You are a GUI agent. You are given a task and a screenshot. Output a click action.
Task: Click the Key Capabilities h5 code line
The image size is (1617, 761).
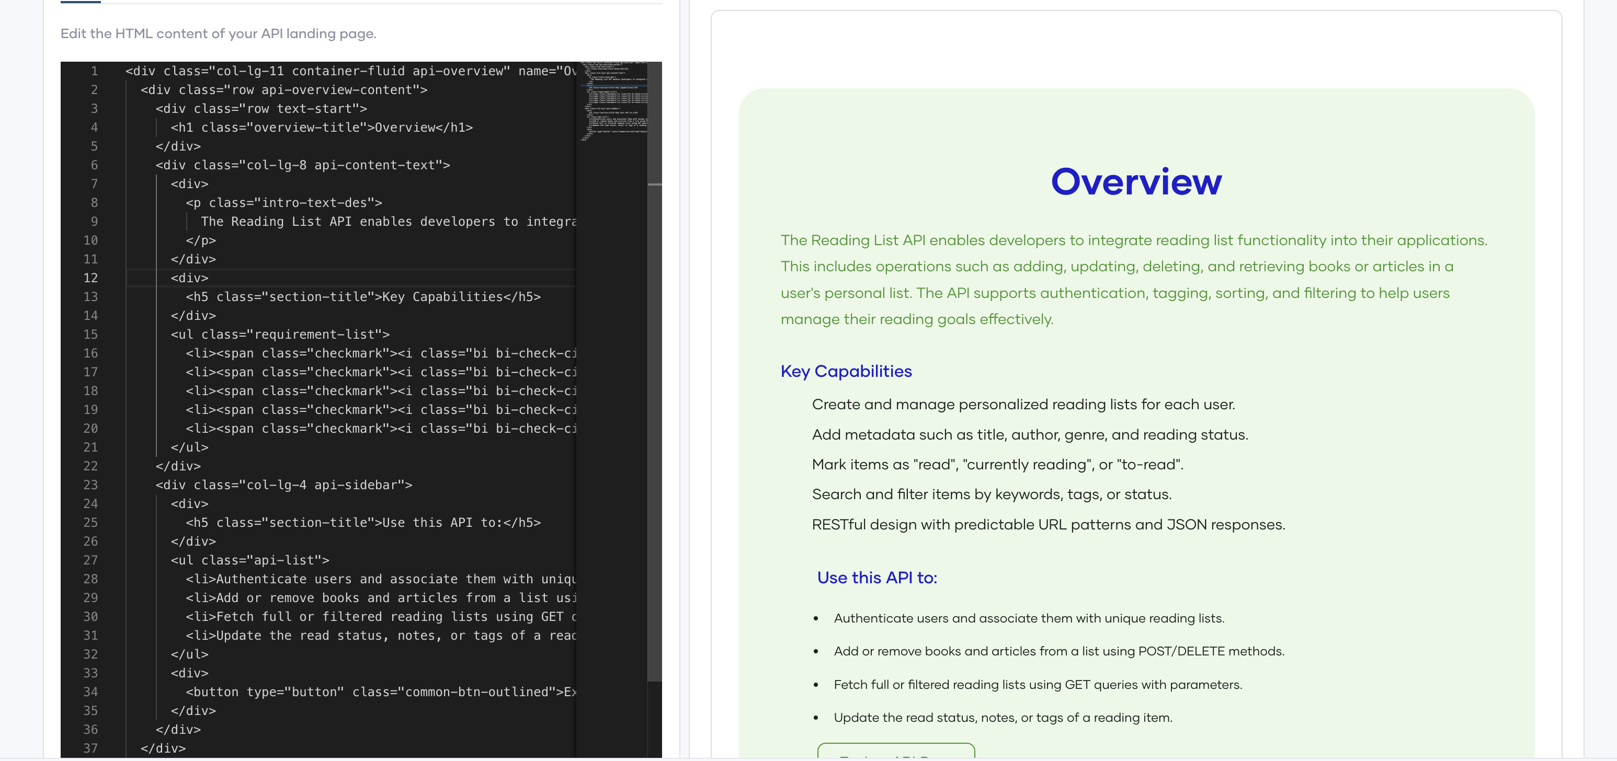point(364,297)
